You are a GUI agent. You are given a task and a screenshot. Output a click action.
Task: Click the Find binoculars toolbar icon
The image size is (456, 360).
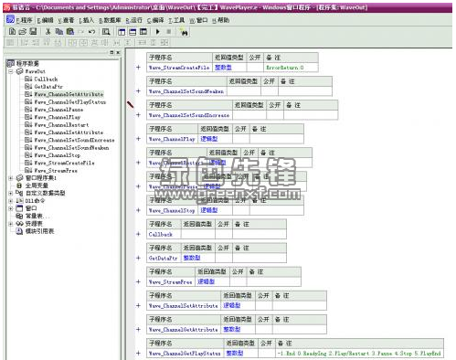(184, 32)
